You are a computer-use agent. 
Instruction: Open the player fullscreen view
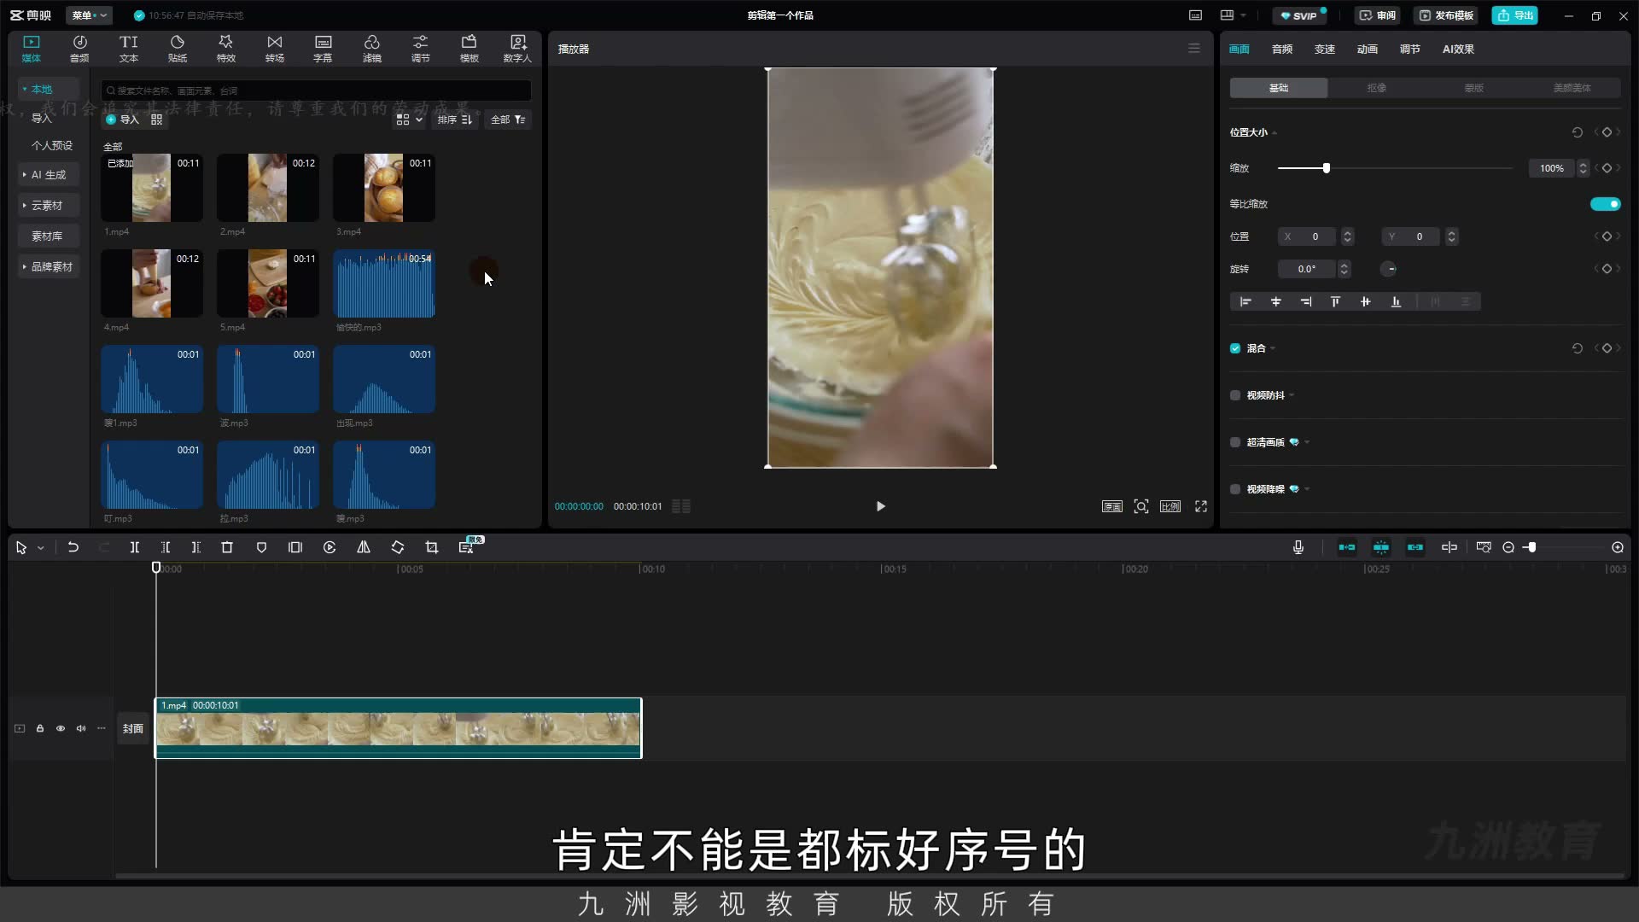tap(1201, 506)
